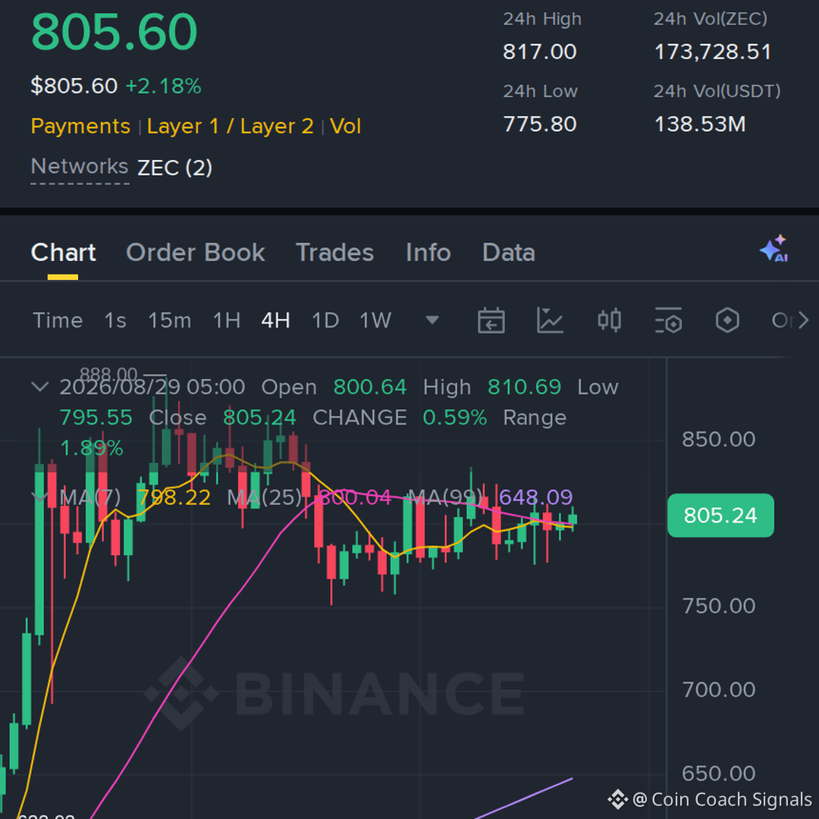Screen dimensions: 819x819
Task: Open the Data tab
Action: pos(509,253)
